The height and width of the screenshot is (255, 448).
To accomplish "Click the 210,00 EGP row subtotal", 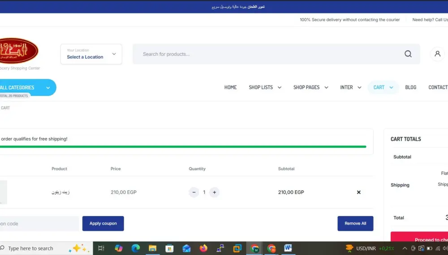I will pos(291,192).
